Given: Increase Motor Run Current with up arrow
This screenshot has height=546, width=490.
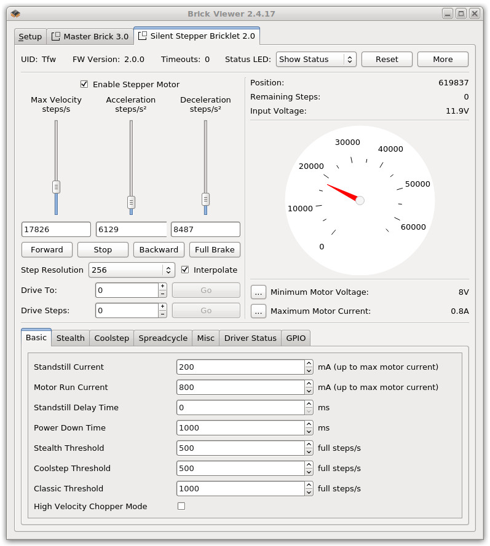Looking at the screenshot, I should point(309,384).
